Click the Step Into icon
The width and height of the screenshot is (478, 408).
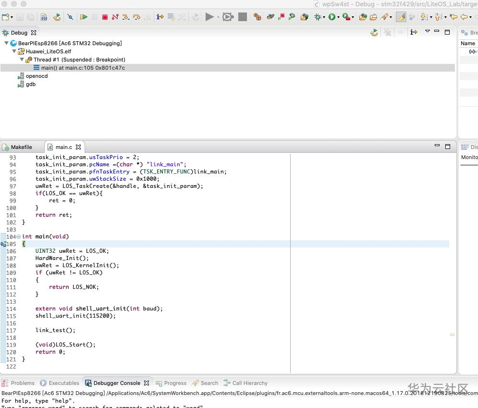(x=126, y=17)
